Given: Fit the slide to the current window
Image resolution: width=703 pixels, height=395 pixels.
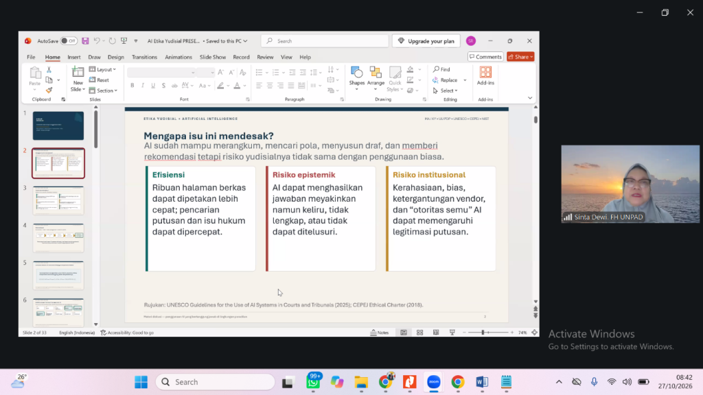Looking at the screenshot, I should [x=534, y=333].
